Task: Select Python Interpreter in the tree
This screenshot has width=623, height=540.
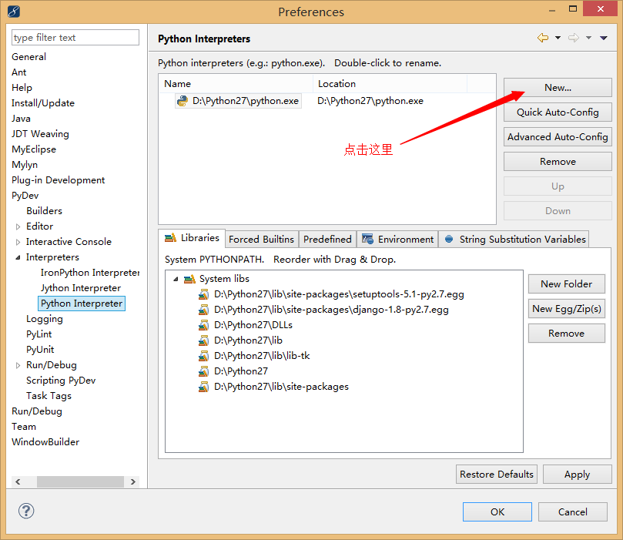Action: [82, 304]
